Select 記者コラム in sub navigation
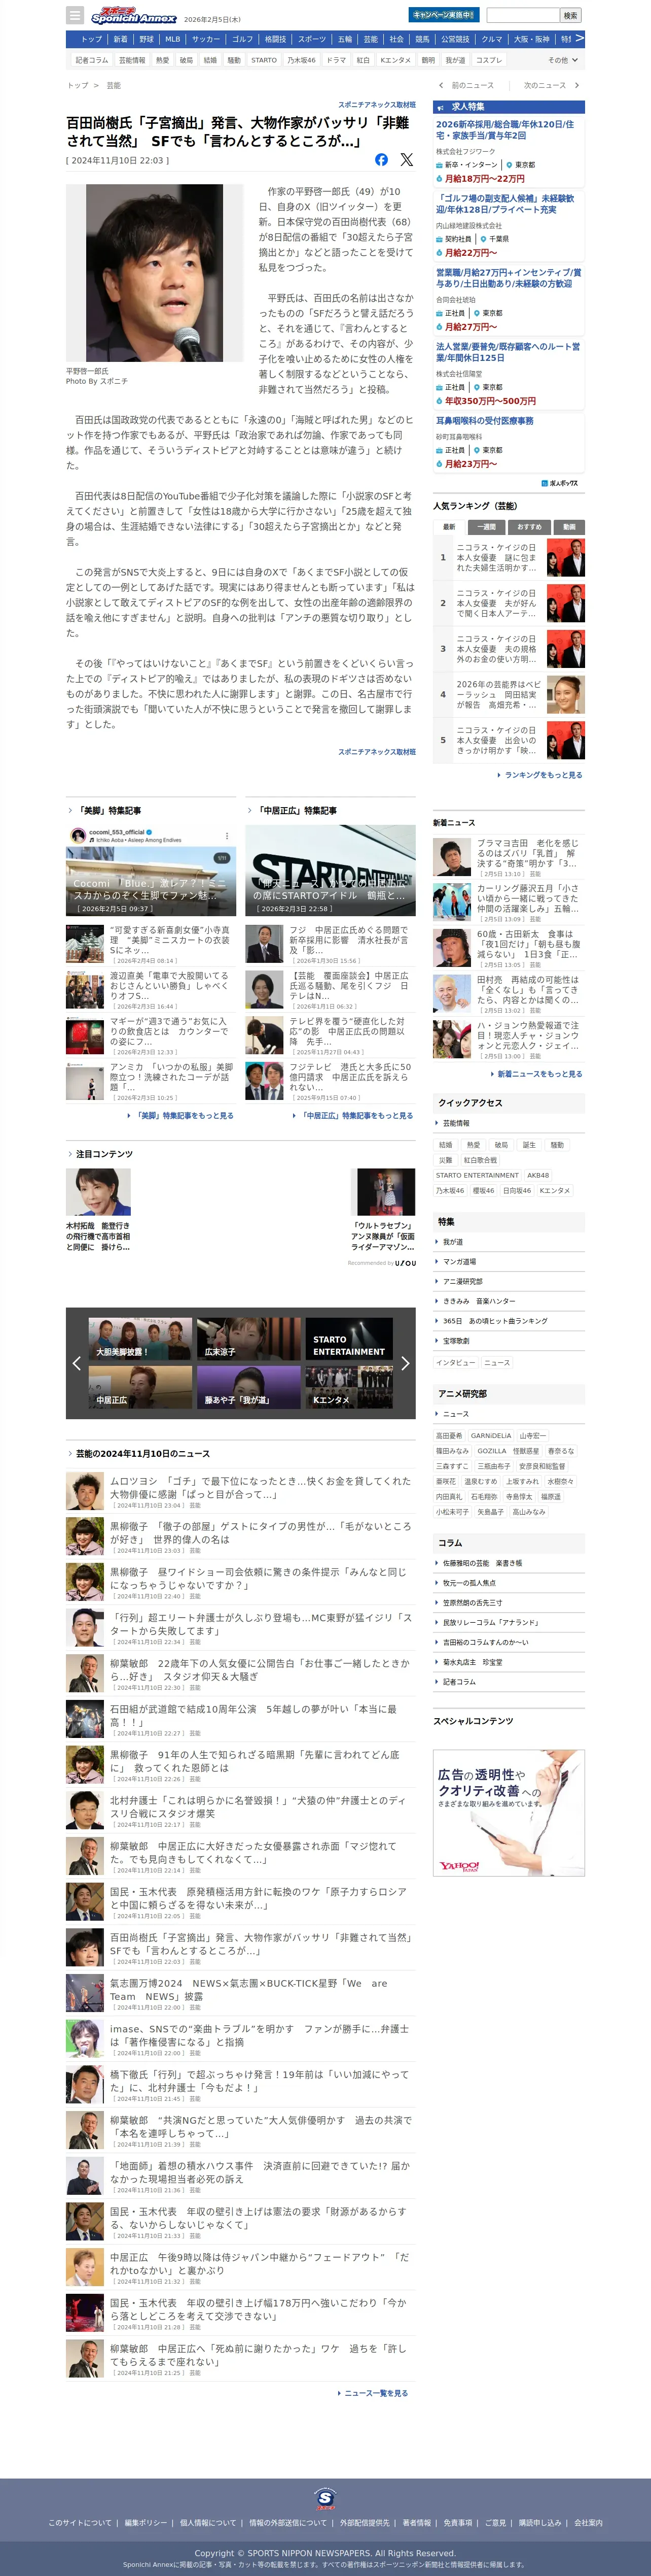 [92, 60]
